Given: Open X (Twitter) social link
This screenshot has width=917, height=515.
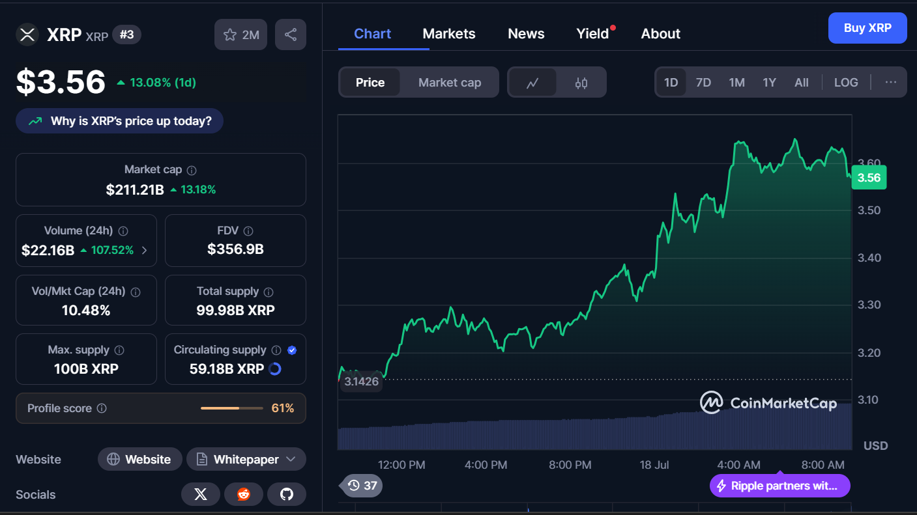Looking at the screenshot, I should click(x=201, y=494).
